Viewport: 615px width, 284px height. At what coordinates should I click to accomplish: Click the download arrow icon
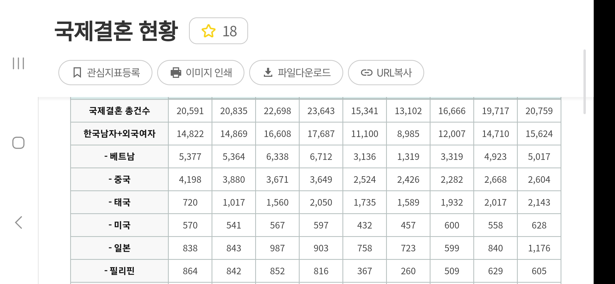tap(268, 73)
